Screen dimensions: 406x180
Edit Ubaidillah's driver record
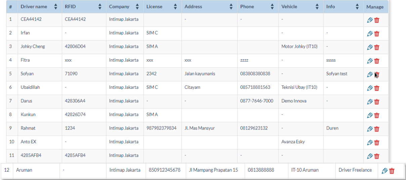(370, 88)
